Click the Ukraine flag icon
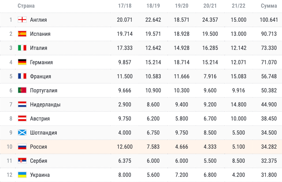The image size is (282, 182). click(x=22, y=175)
